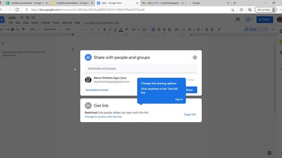Click Done in the share dialog
The width and height of the screenshot is (282, 158).
(191, 90)
